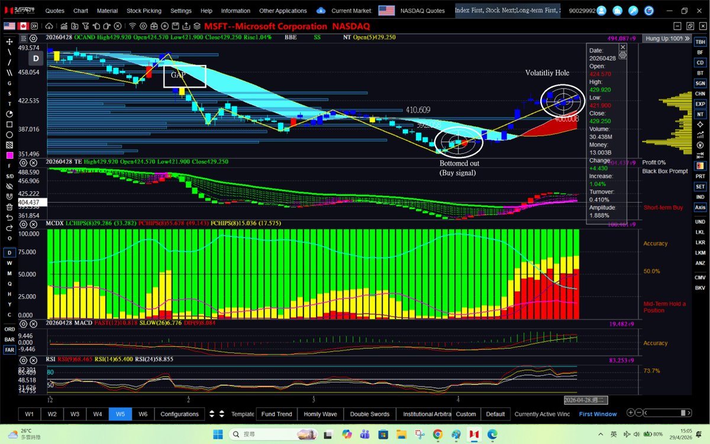Click the Configurations button
Screen dimensions: 710x444
point(179,414)
